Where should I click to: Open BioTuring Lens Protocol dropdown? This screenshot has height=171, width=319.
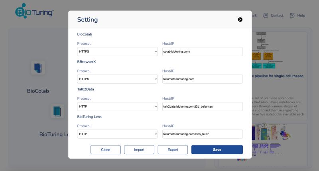pyautogui.click(x=117, y=134)
